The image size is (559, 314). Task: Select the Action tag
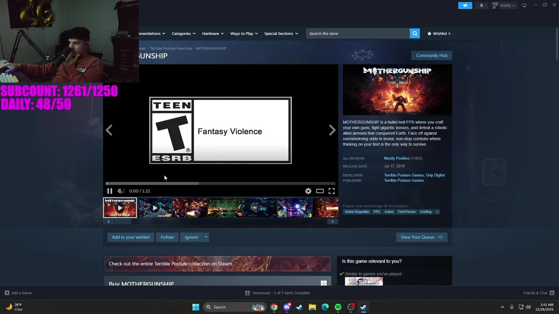(x=389, y=212)
